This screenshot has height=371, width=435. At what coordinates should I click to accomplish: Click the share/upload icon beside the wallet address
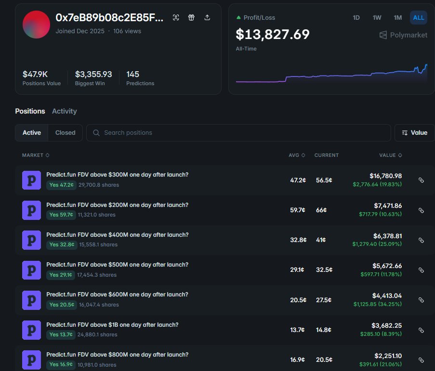coord(207,17)
